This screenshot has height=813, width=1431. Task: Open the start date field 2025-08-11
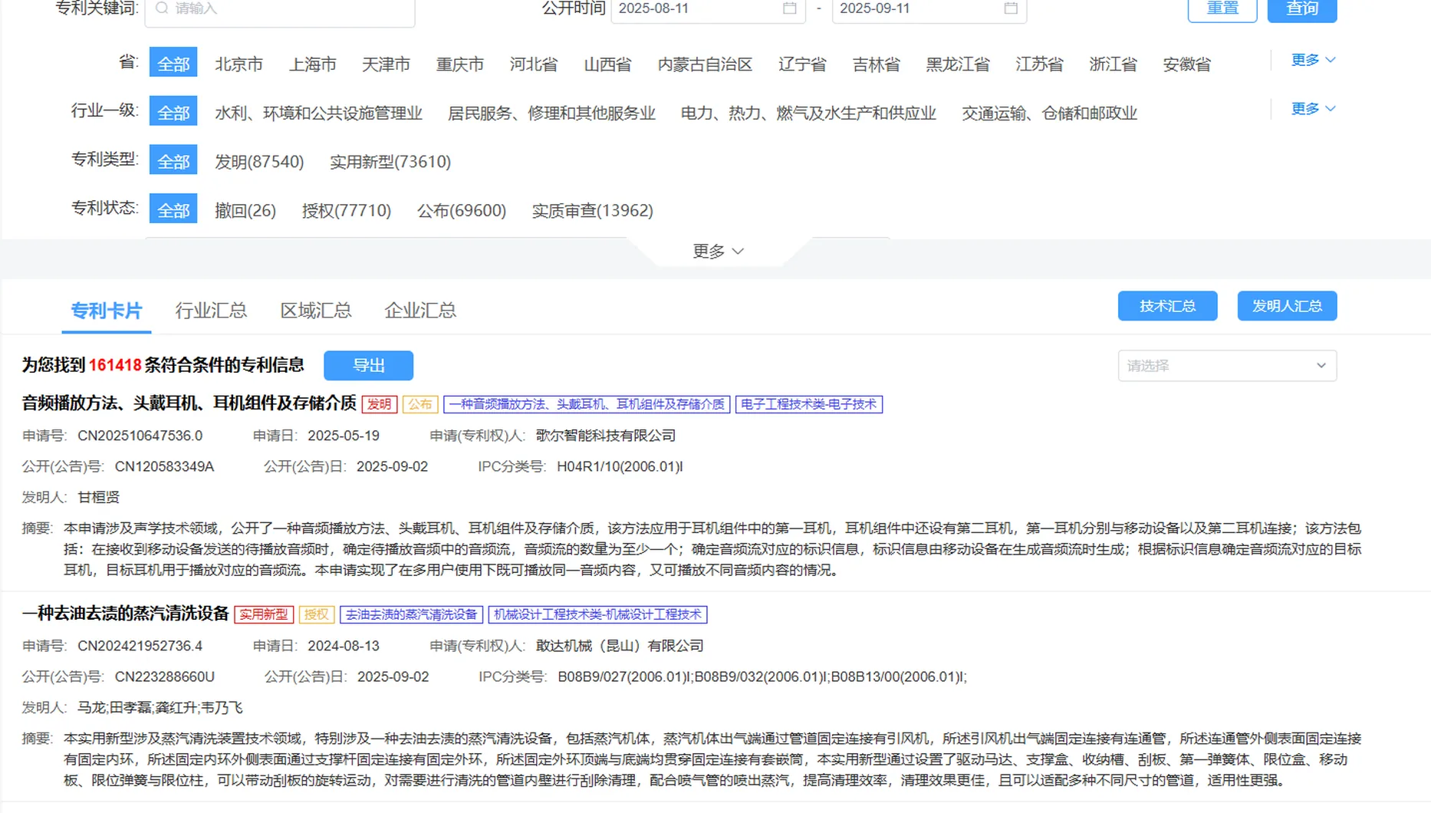coord(708,9)
